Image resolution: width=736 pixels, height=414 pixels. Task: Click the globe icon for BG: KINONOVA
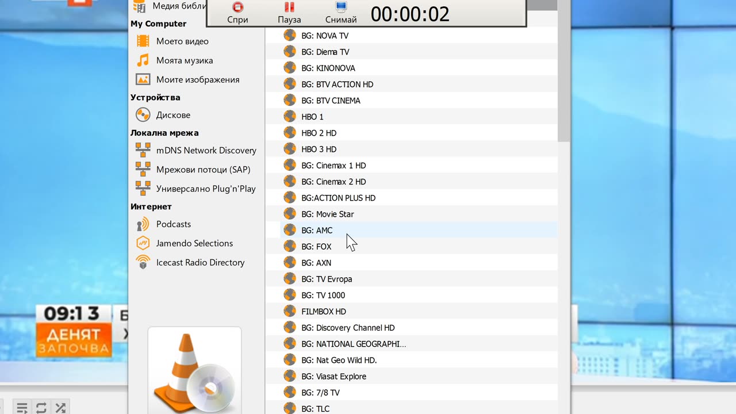290,68
